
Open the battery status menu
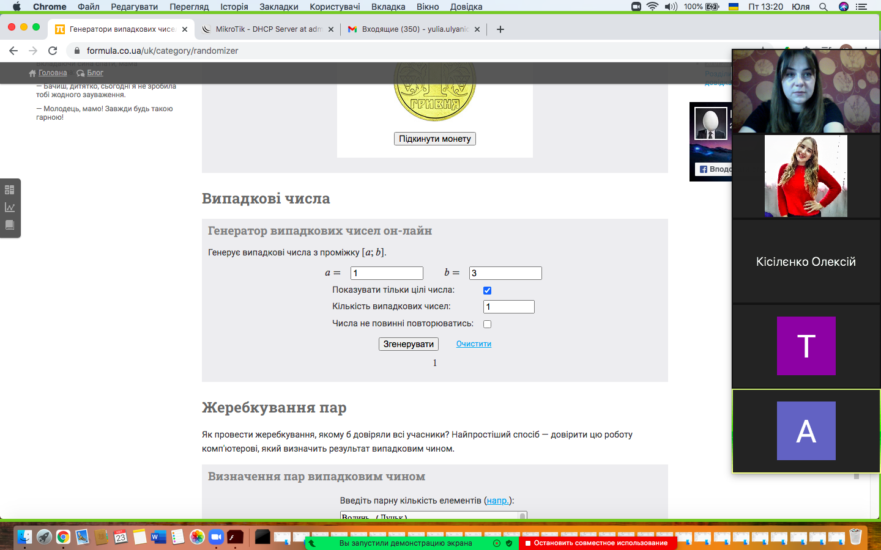pos(713,7)
